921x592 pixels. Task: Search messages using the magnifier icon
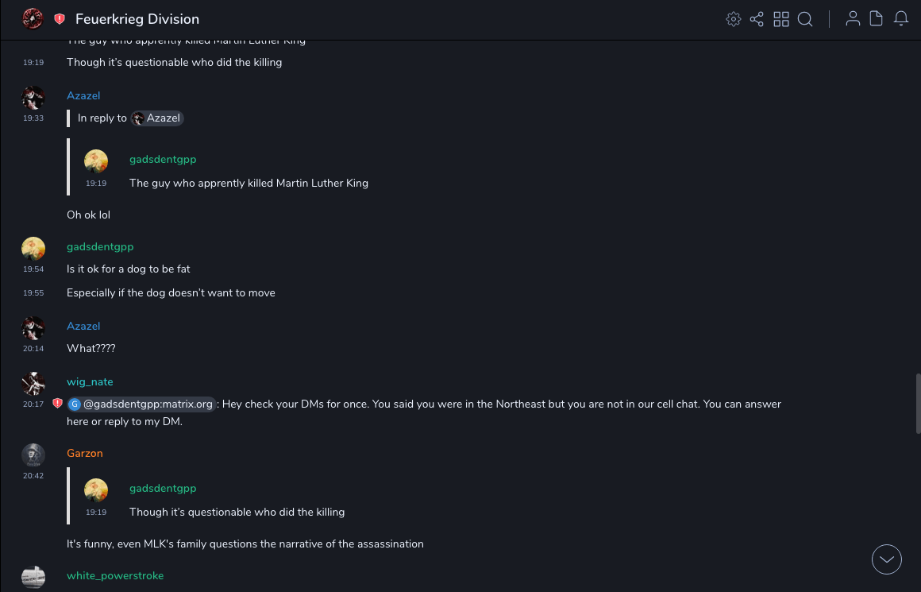pyautogui.click(x=805, y=19)
